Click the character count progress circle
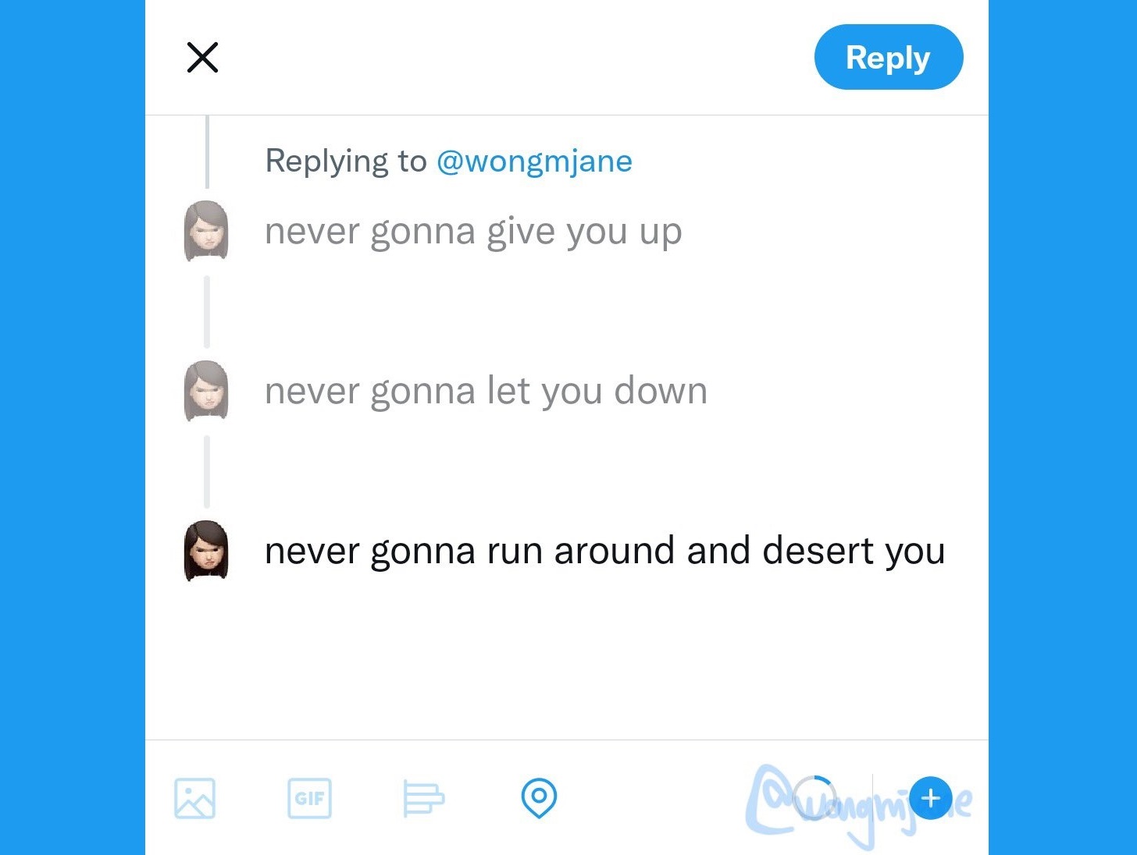 click(x=814, y=798)
